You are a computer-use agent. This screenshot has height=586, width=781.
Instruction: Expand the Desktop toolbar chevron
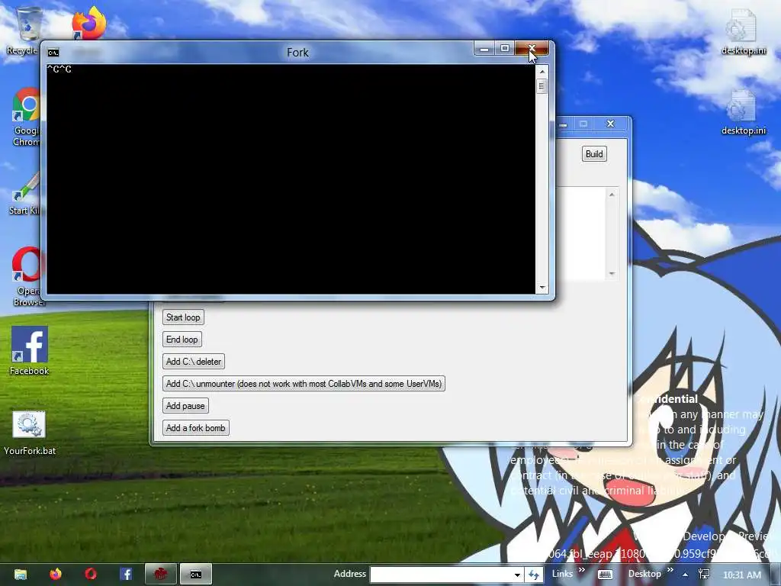(x=670, y=569)
